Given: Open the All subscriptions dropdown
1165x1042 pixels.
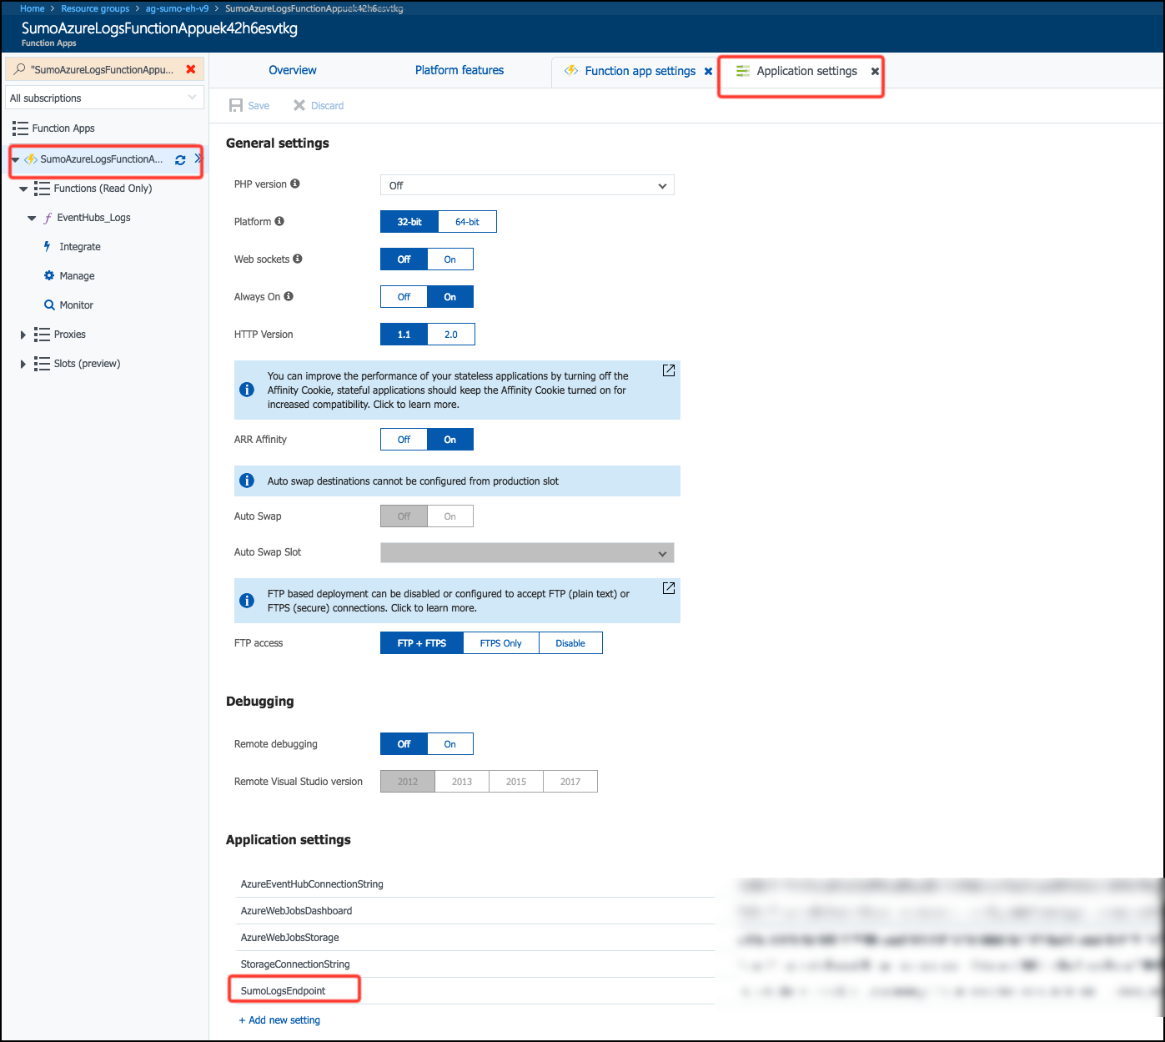Looking at the screenshot, I should click(104, 98).
